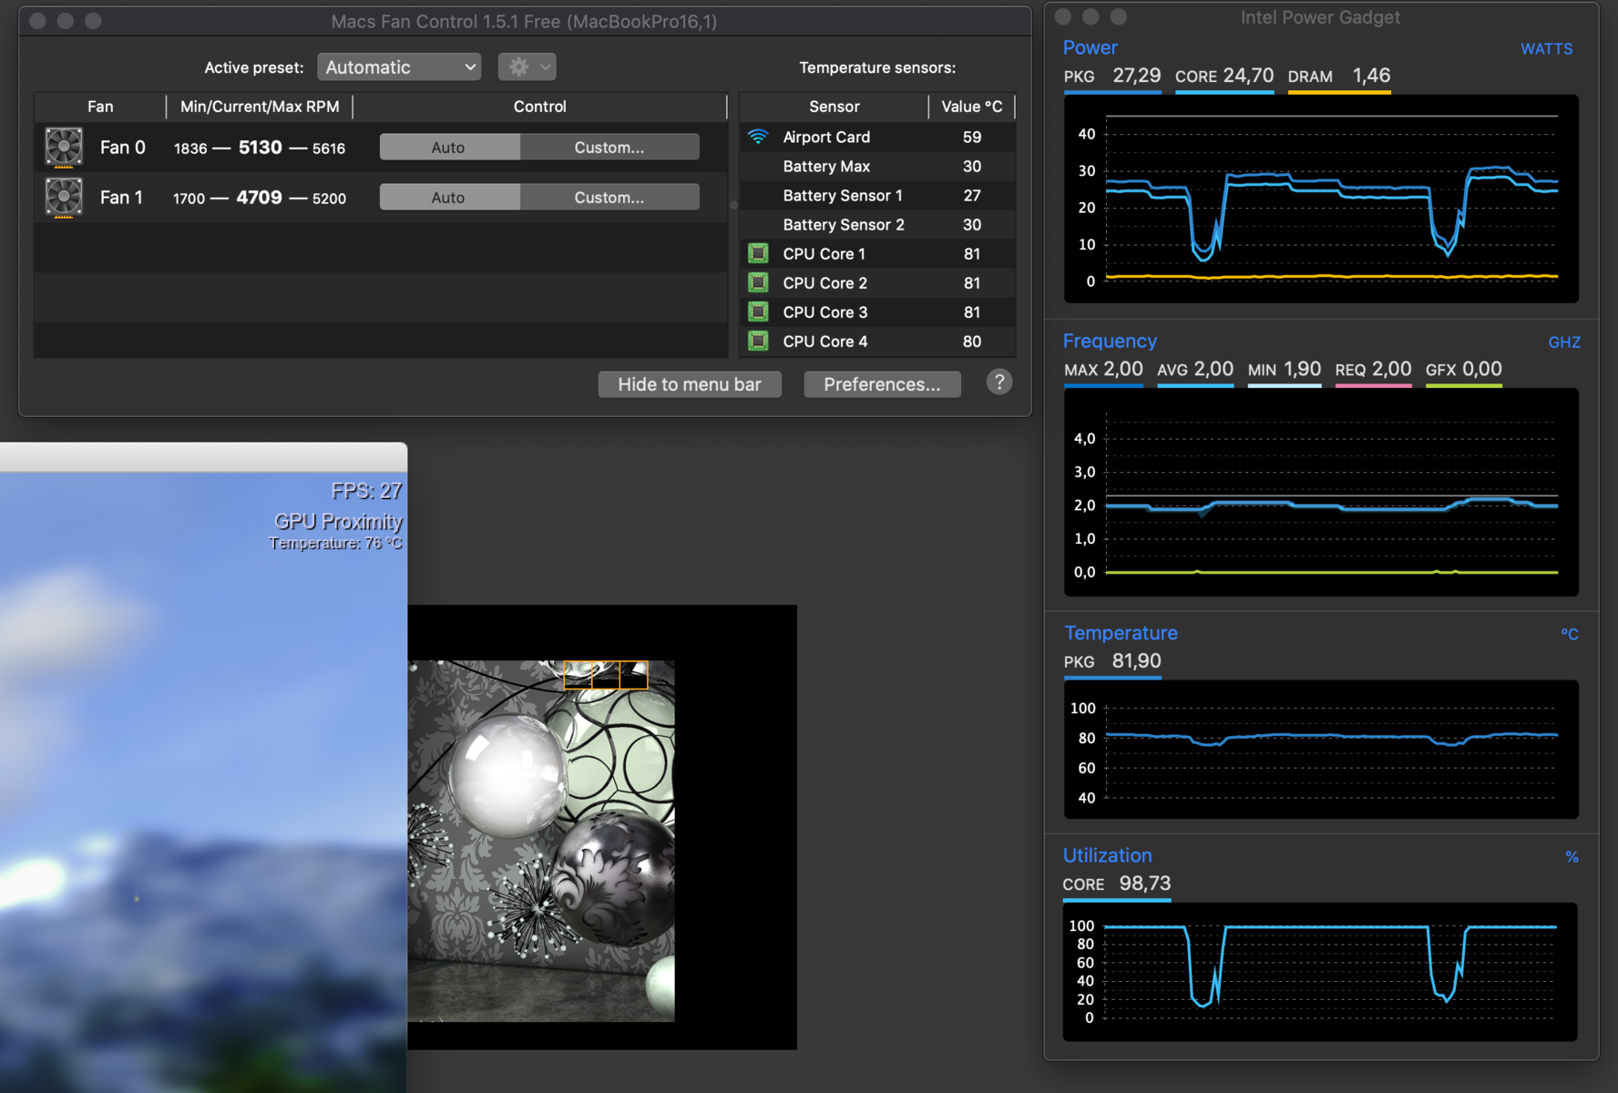Click the Value °C column header
Image resolution: width=1618 pixels, height=1093 pixels.
tap(971, 107)
